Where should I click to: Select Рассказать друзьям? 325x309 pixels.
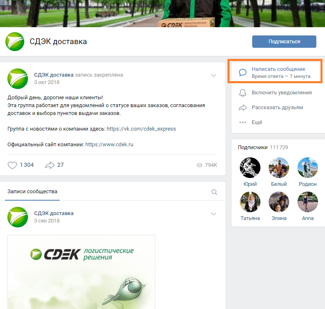[x=277, y=108]
